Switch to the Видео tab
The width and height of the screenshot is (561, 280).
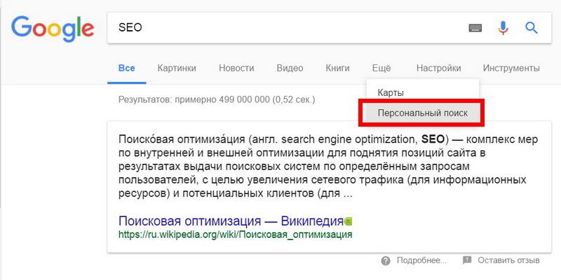(290, 68)
